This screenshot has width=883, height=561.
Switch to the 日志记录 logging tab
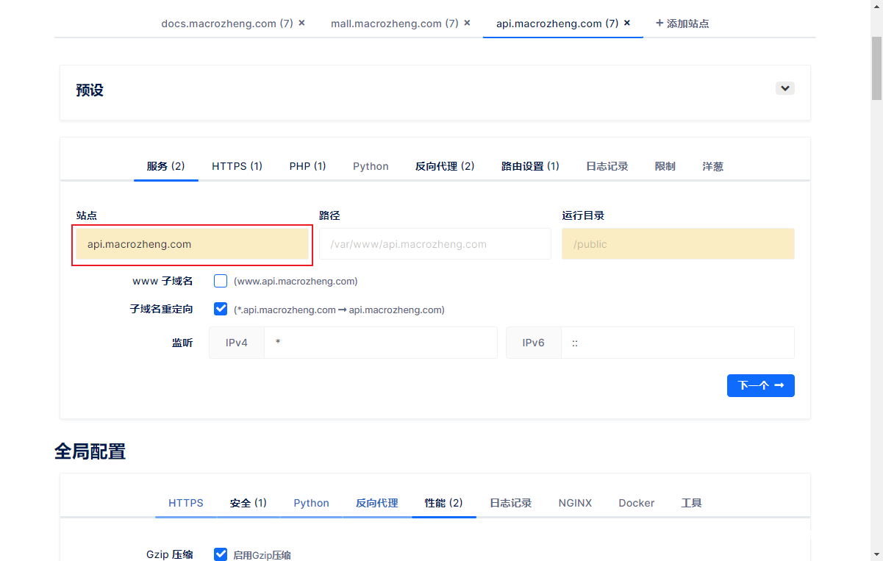607,166
